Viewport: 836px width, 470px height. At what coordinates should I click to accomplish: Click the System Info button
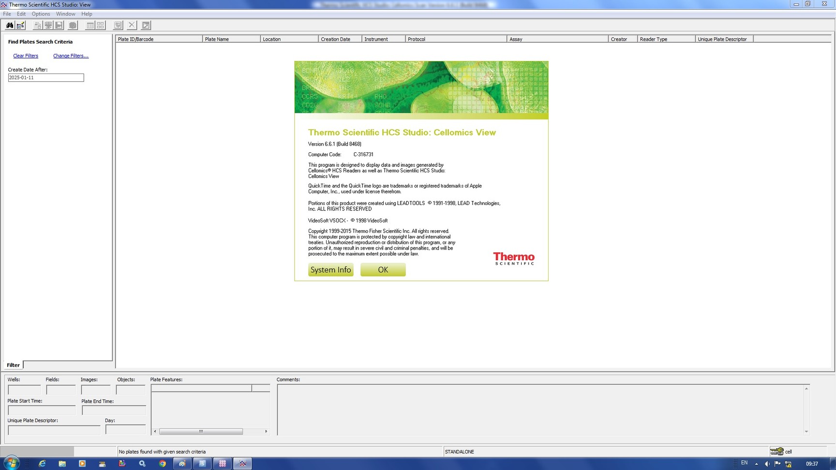330,270
